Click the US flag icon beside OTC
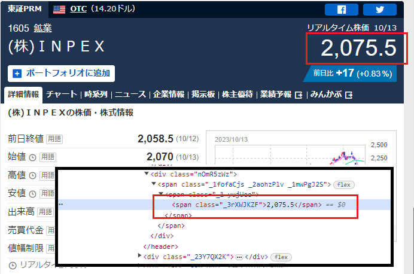This screenshot has width=414, height=274. (59, 10)
